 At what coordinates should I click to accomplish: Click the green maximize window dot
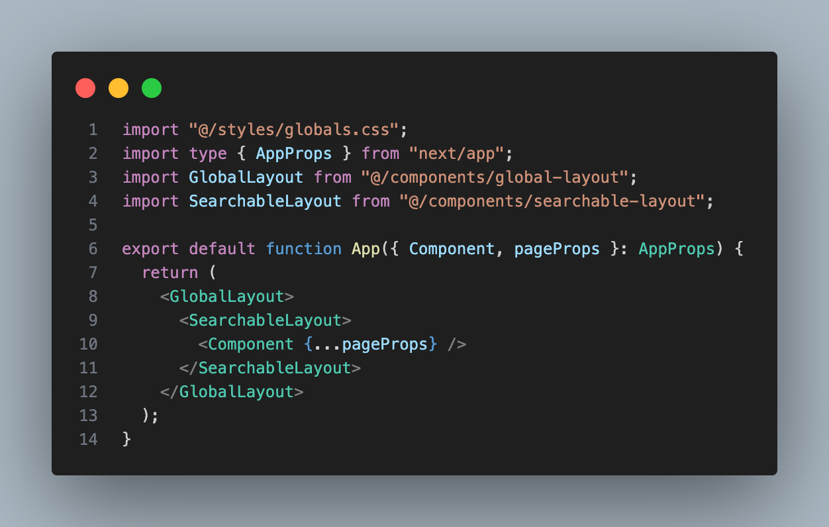(152, 88)
